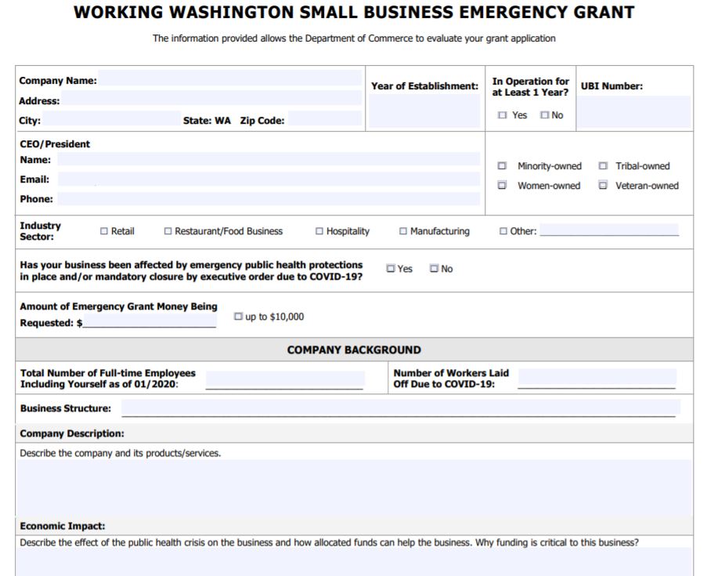Click the Department of Commerce subtitle line

click(354, 38)
